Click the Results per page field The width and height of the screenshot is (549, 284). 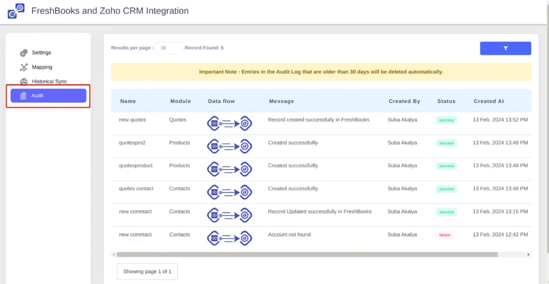point(169,48)
